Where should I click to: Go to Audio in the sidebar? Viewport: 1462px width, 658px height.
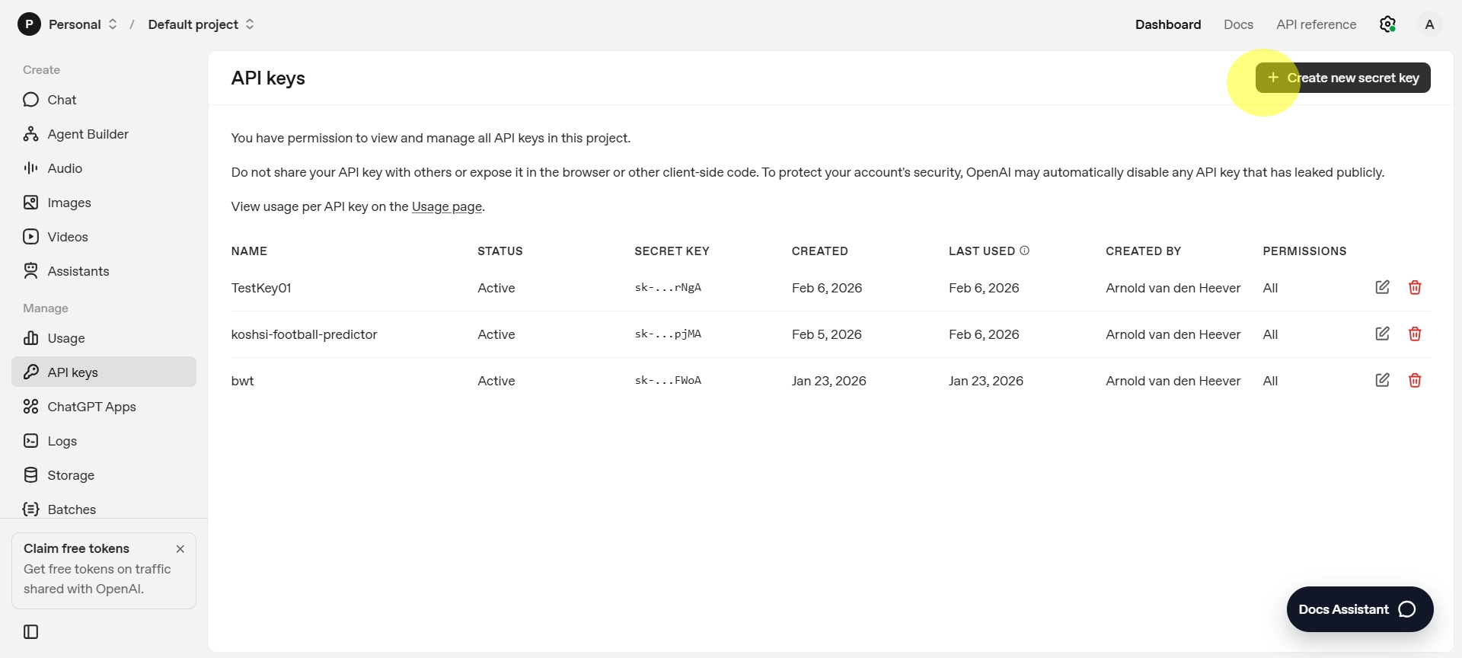pyautogui.click(x=104, y=168)
